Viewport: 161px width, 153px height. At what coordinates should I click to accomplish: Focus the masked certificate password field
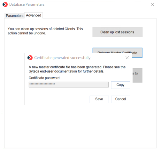[x=69, y=84]
